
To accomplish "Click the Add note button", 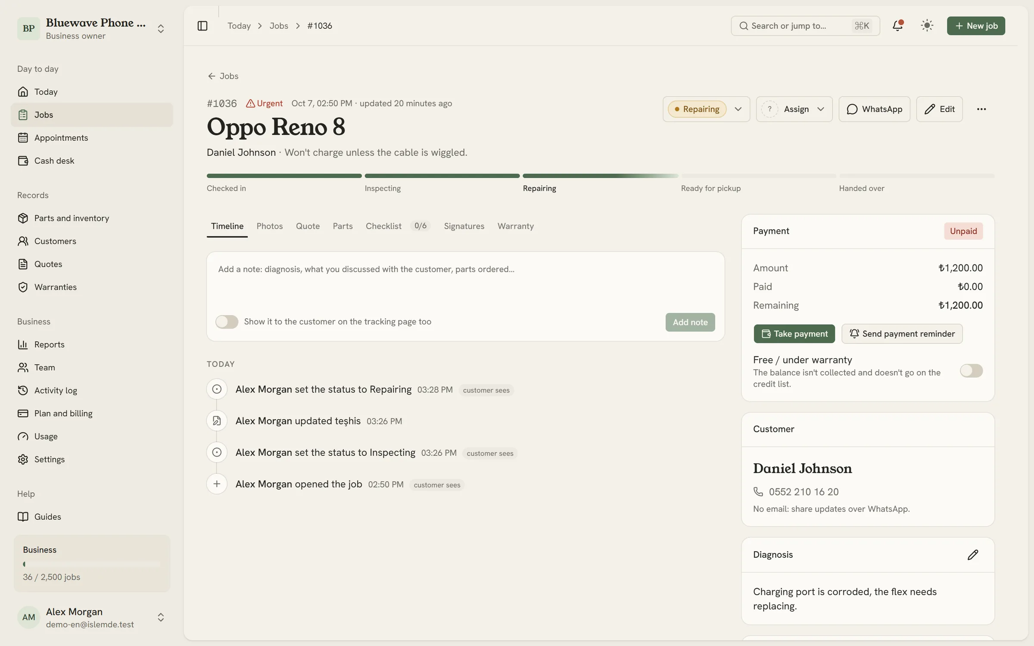I will click(x=690, y=322).
